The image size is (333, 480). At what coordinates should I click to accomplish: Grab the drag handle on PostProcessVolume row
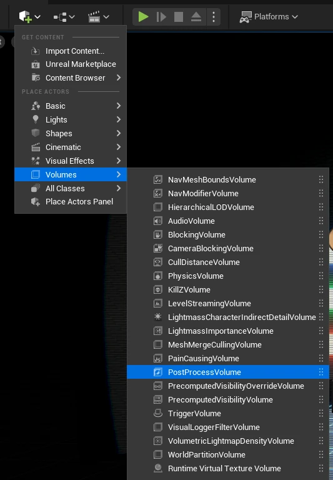321,372
